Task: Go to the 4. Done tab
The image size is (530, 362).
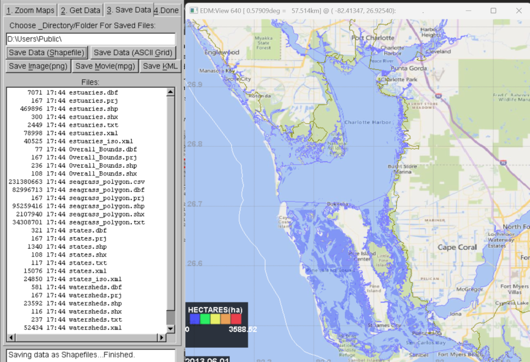Action: point(167,10)
